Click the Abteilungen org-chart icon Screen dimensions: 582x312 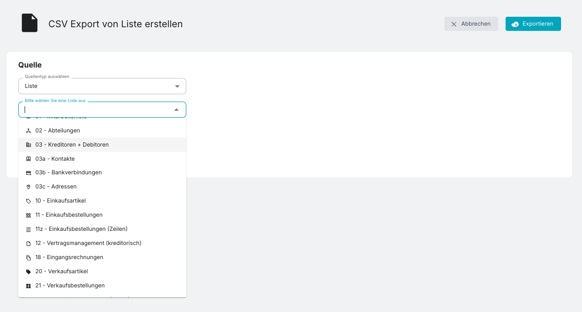point(28,130)
